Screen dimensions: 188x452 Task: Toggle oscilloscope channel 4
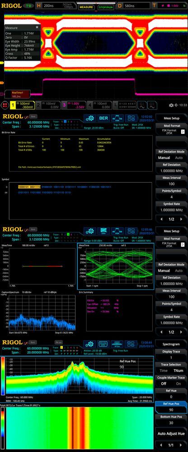coord(99,105)
